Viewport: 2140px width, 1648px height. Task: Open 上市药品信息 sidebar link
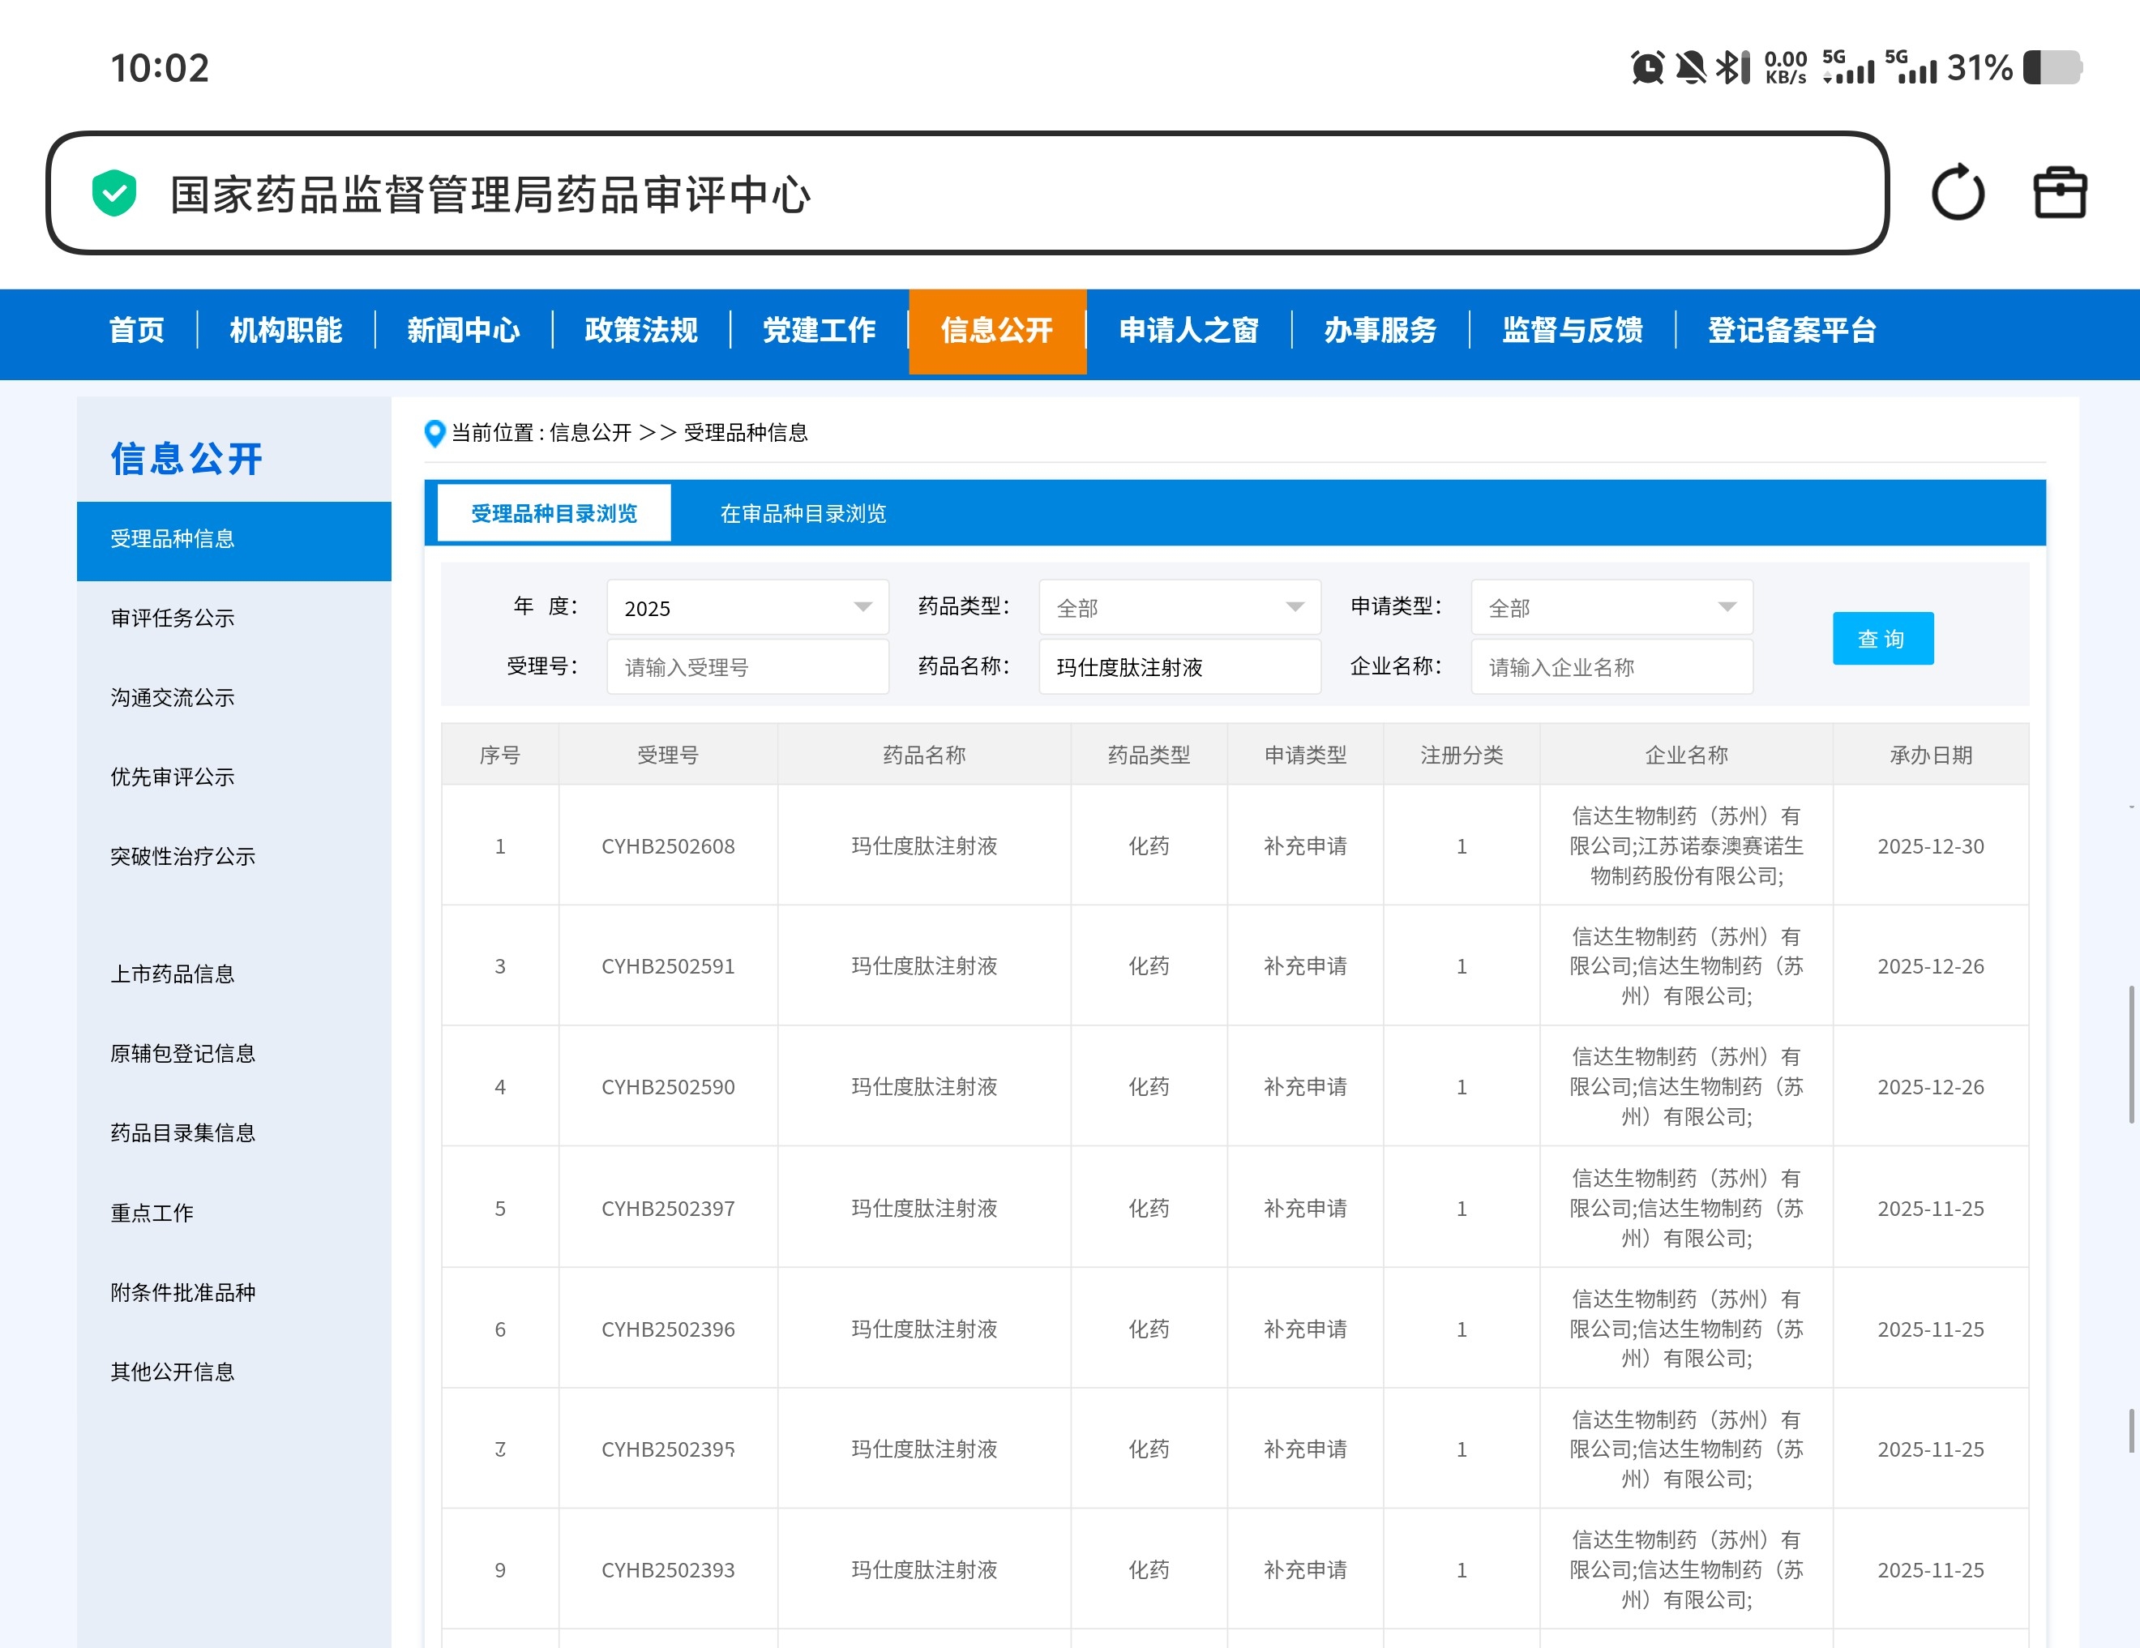coord(173,974)
